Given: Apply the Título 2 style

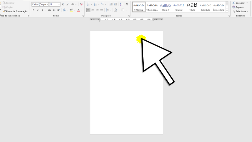Looking at the screenshot, I should pyautogui.click(x=179, y=7).
